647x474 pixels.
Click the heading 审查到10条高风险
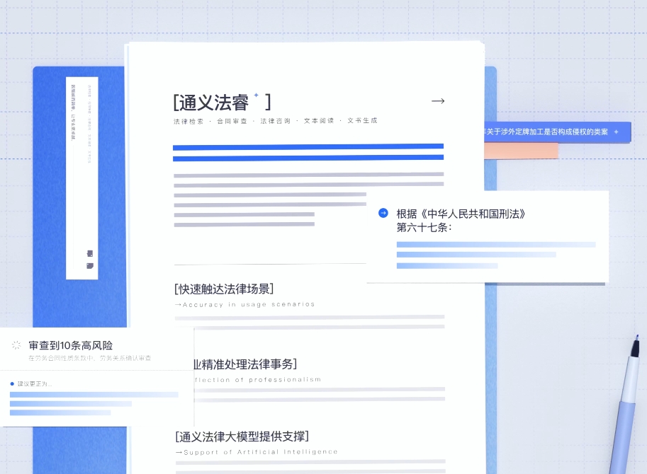click(71, 345)
